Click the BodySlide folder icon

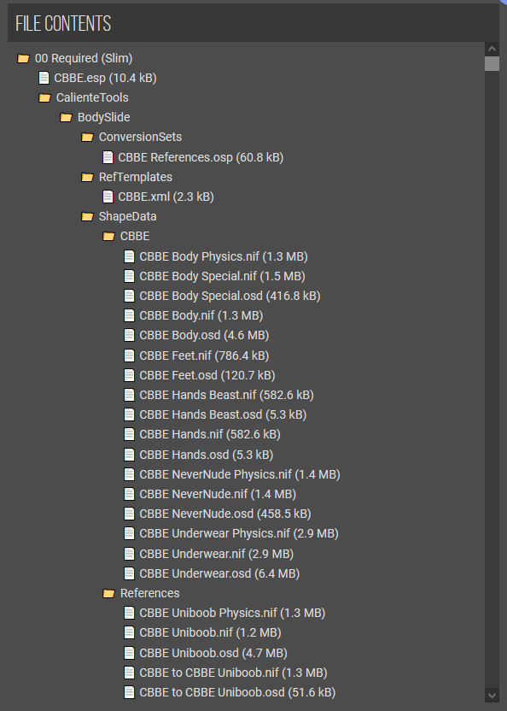click(66, 117)
